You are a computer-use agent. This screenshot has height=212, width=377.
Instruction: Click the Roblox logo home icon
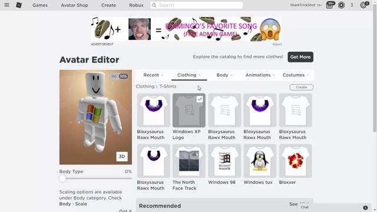coord(19,5)
